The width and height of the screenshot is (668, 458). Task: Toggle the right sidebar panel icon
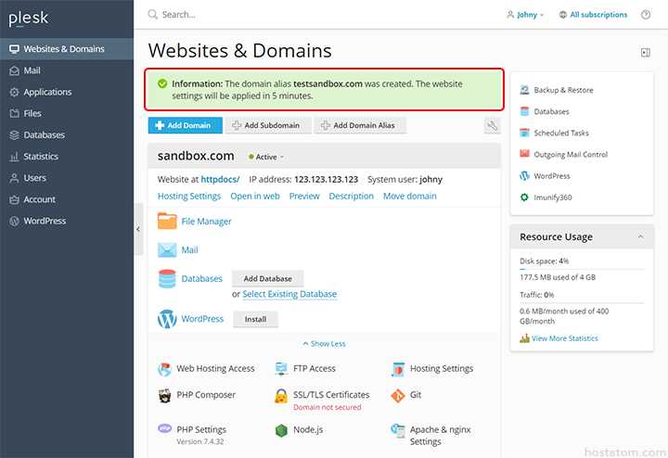coord(646,53)
